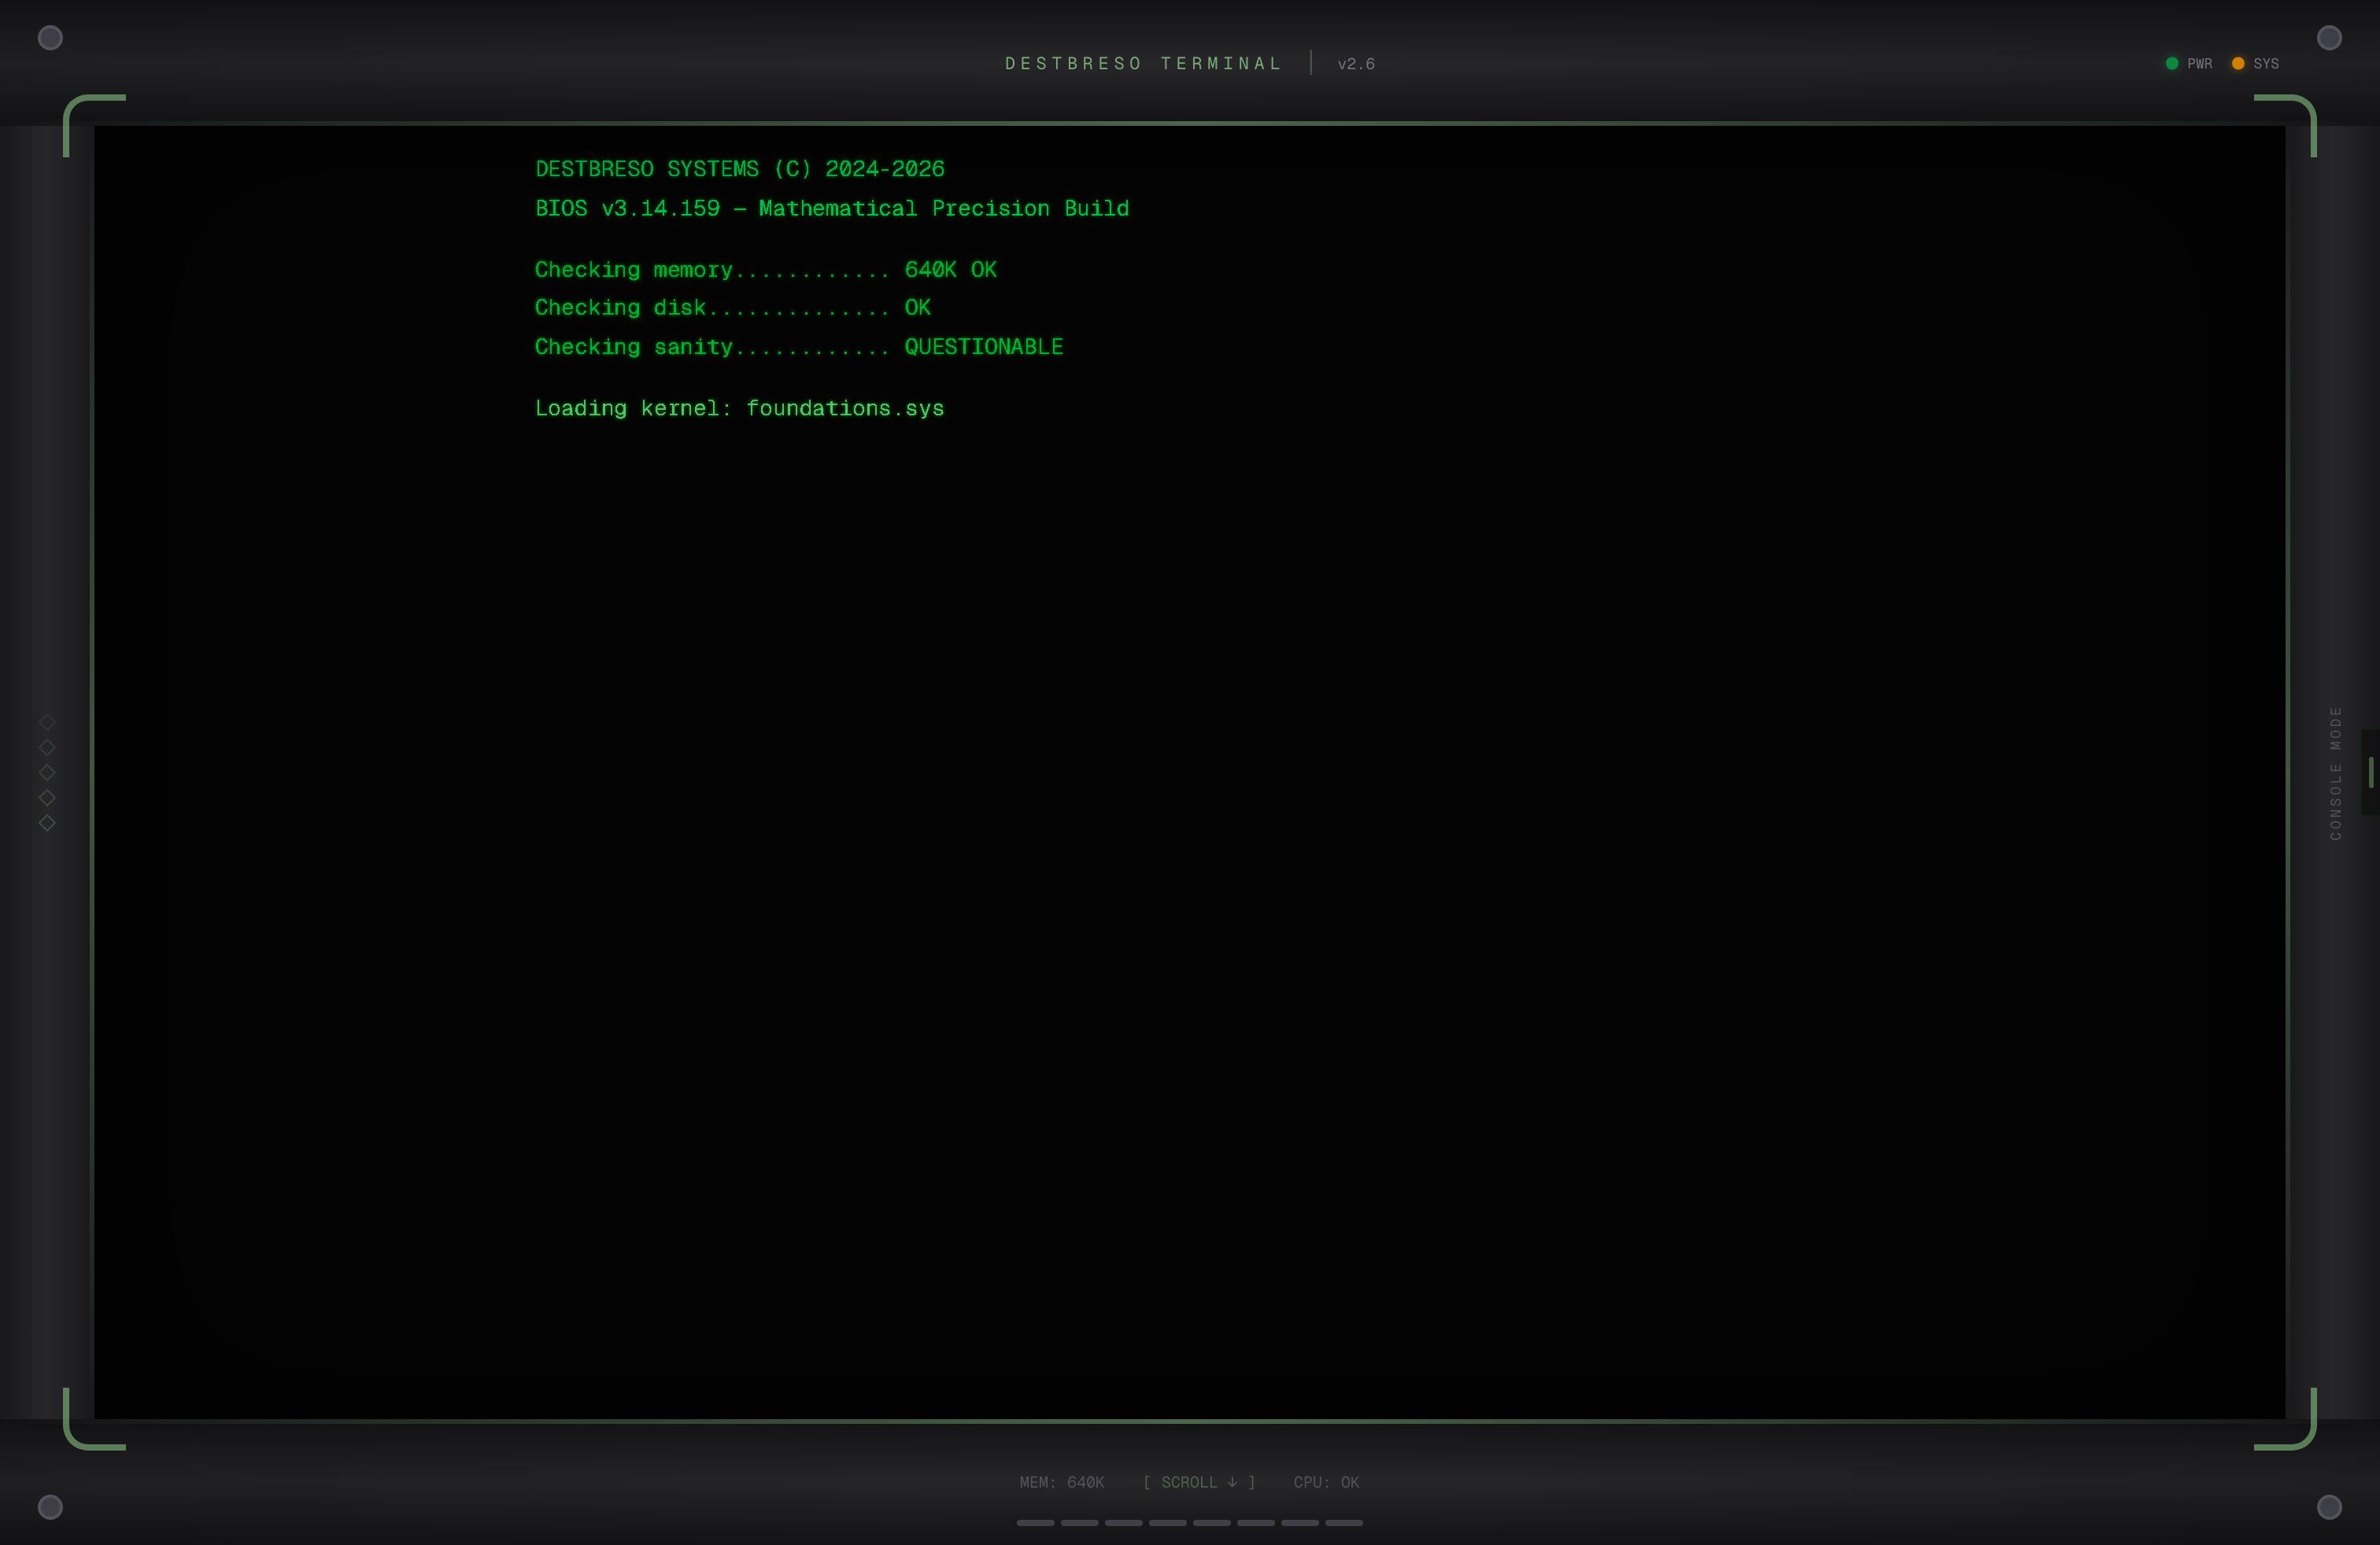Click the orange SYS indicator light
Viewport: 2380px width, 1545px height.
pos(2238,63)
